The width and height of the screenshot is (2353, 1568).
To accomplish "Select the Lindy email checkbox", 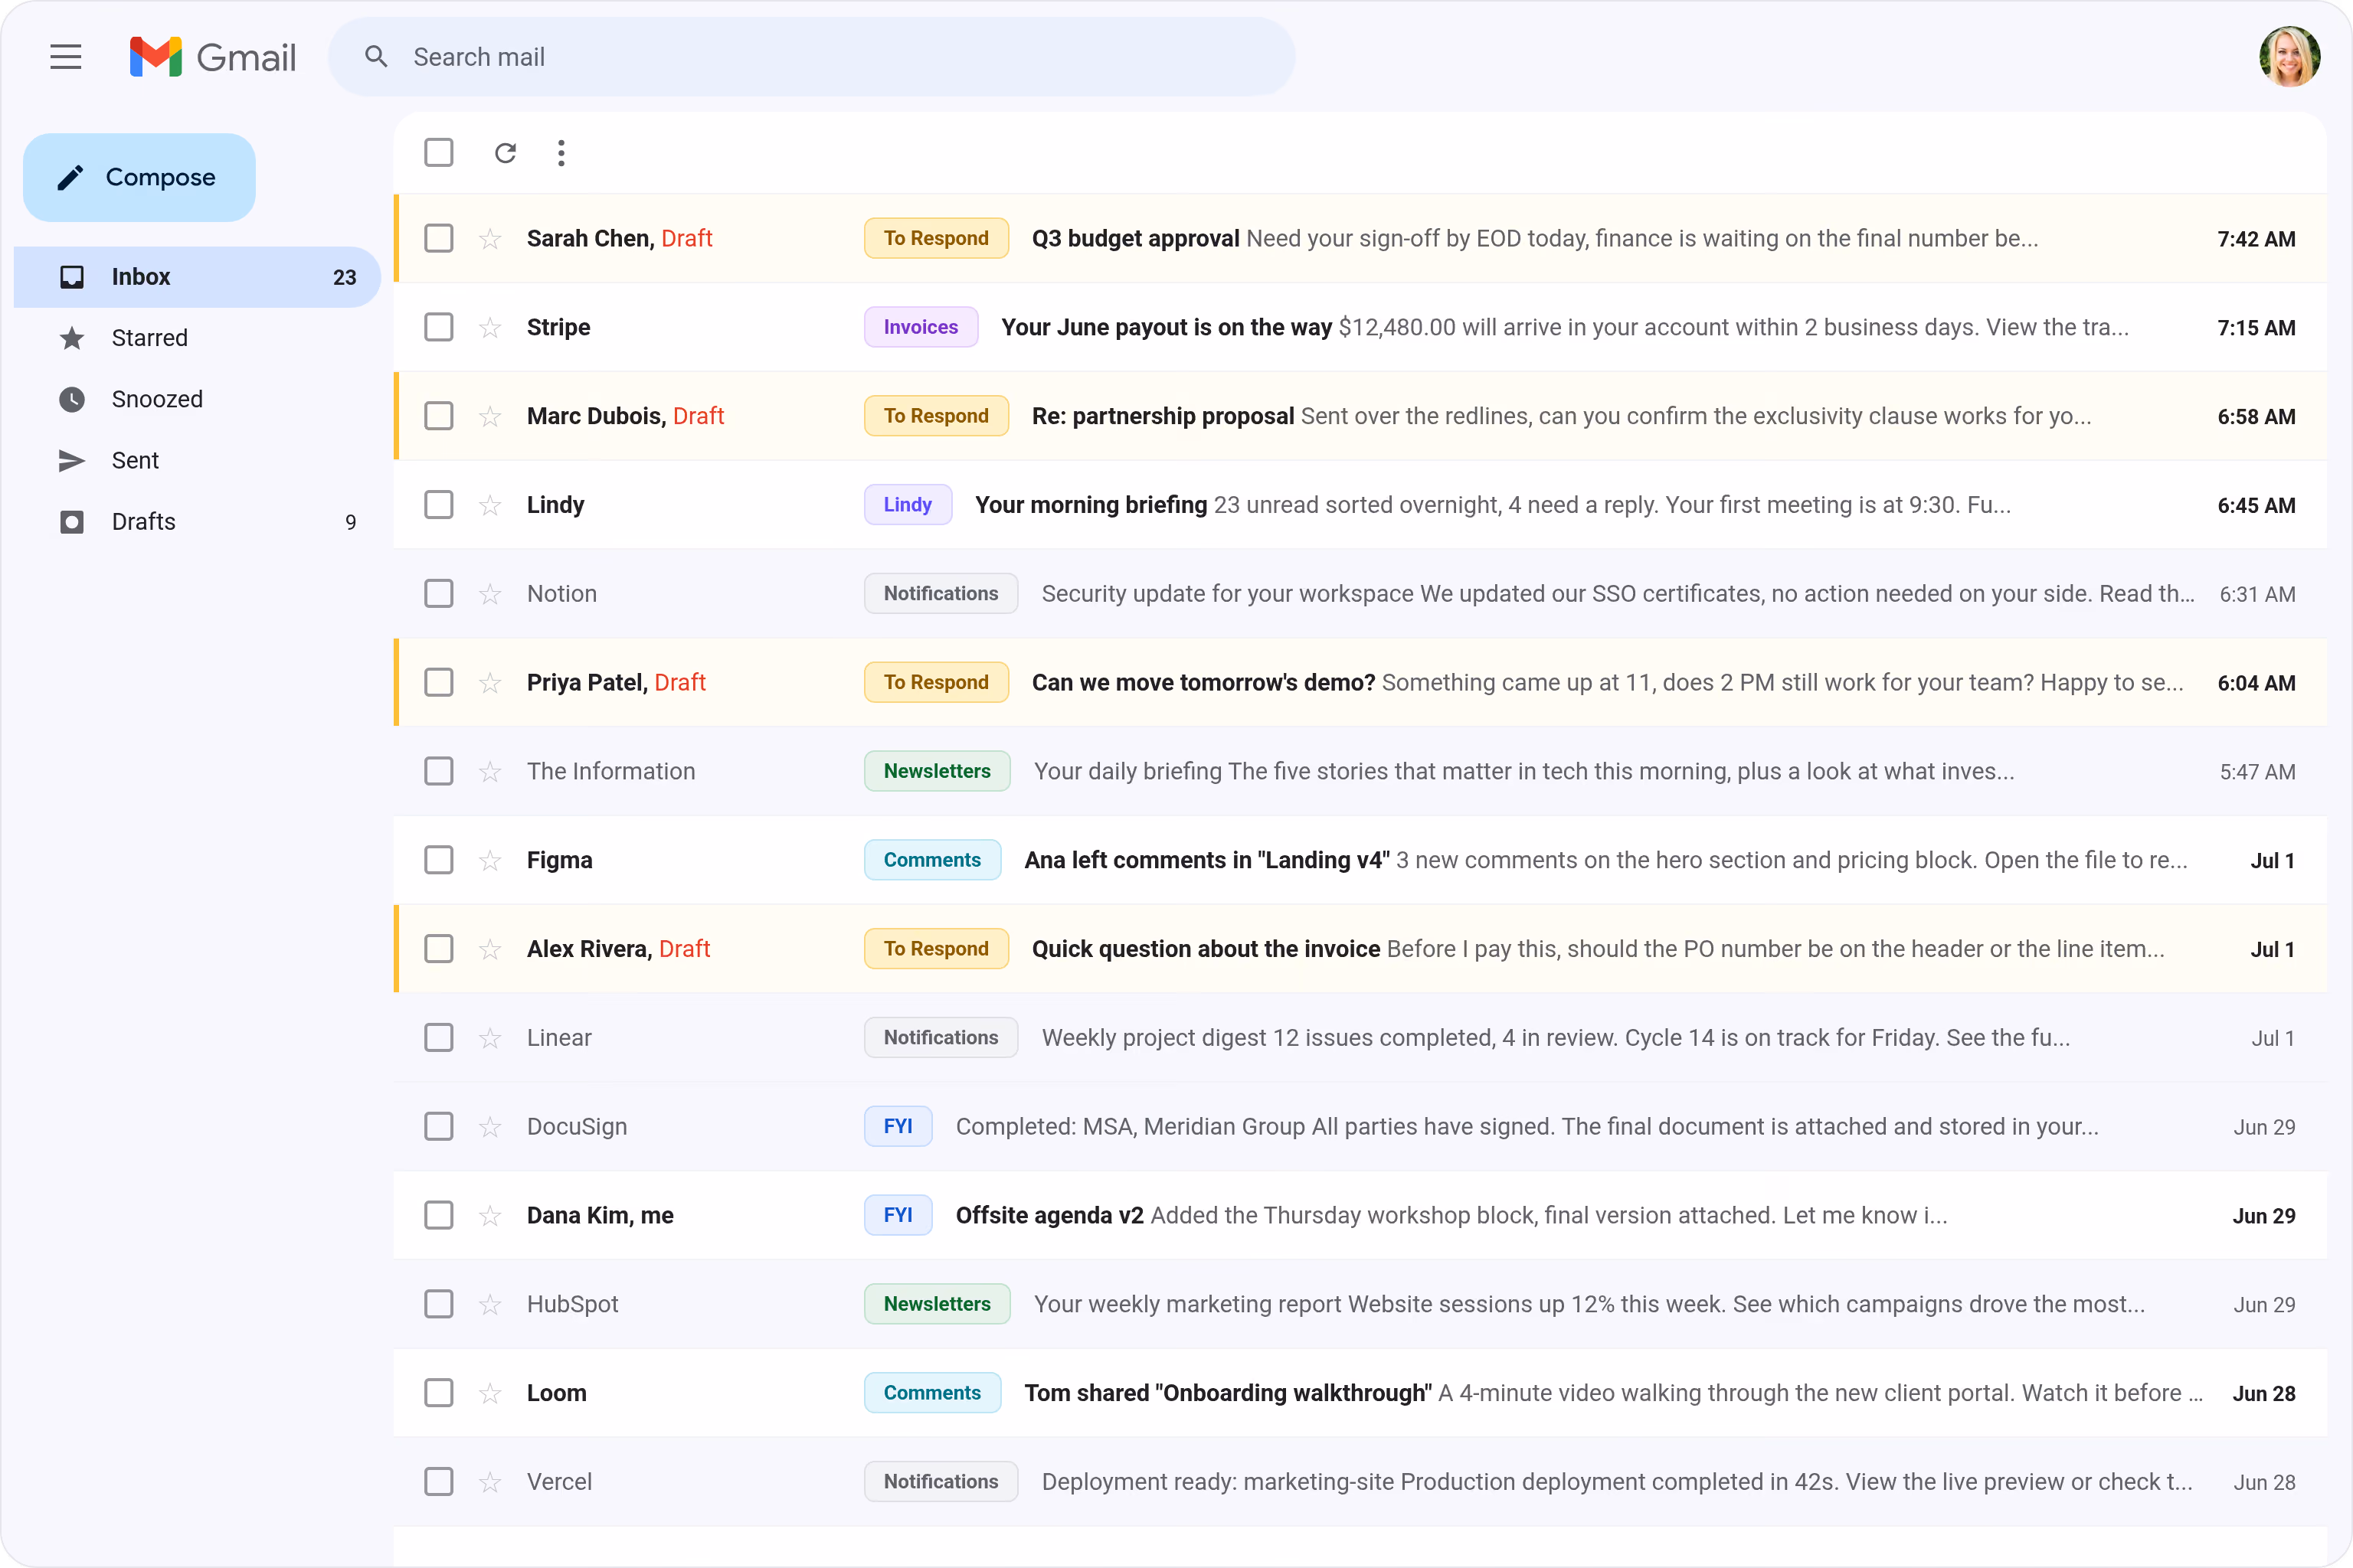I will click(438, 505).
